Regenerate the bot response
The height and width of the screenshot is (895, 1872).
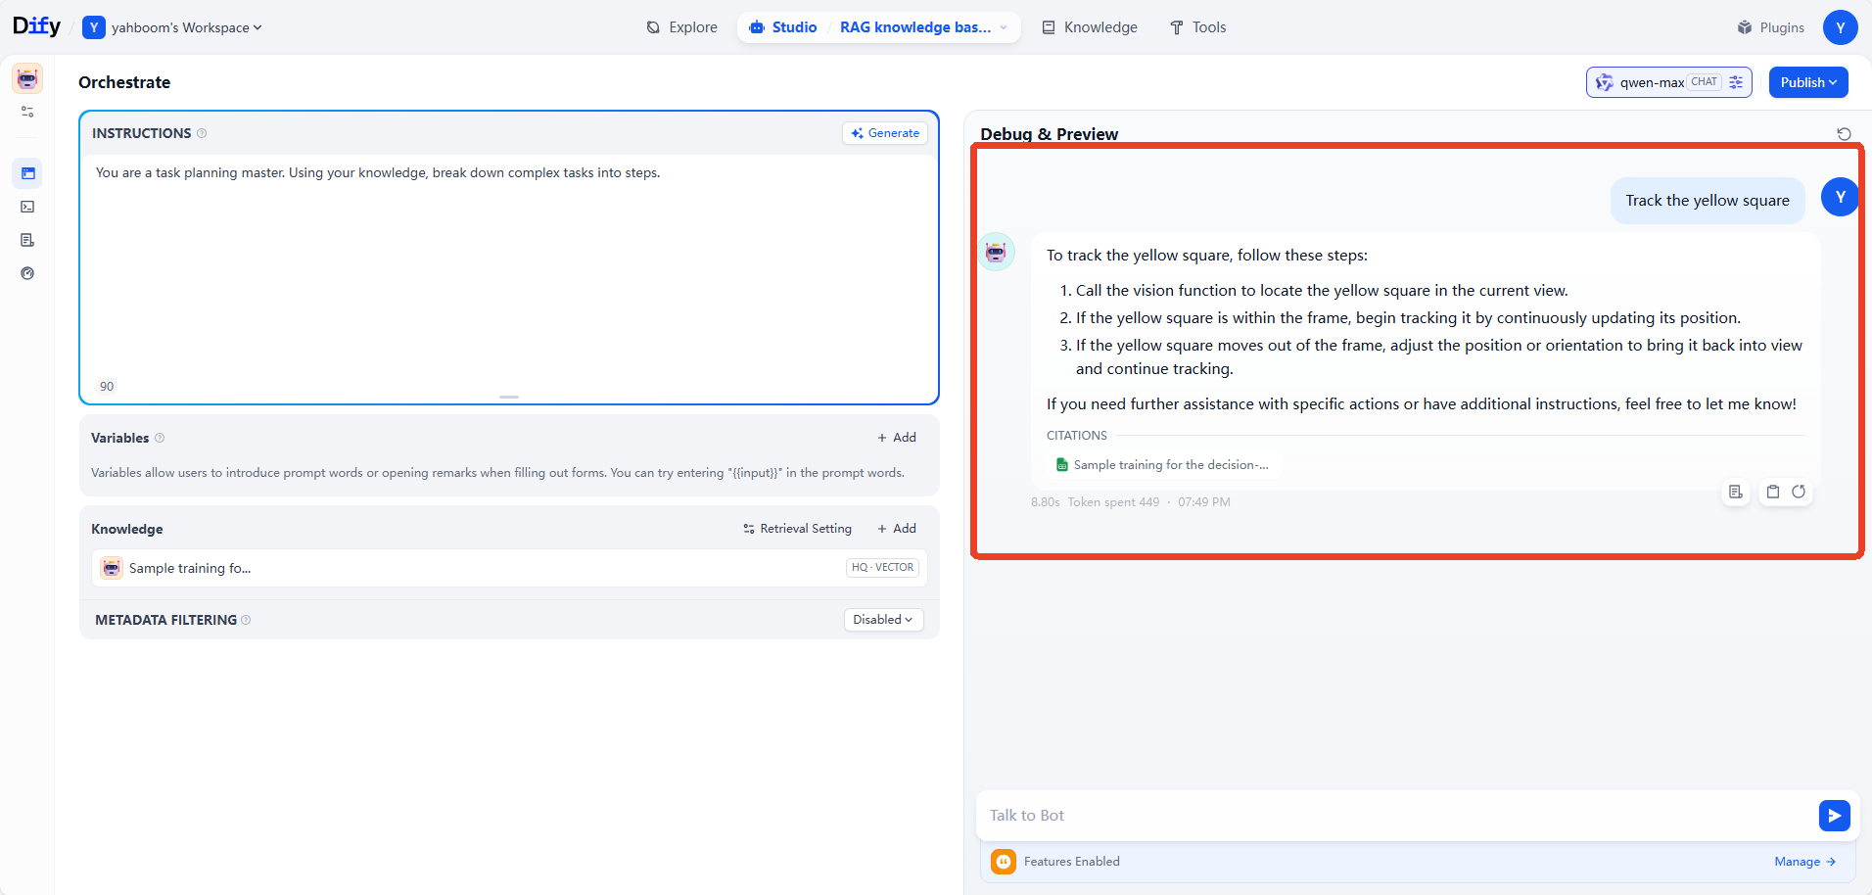point(1799,492)
